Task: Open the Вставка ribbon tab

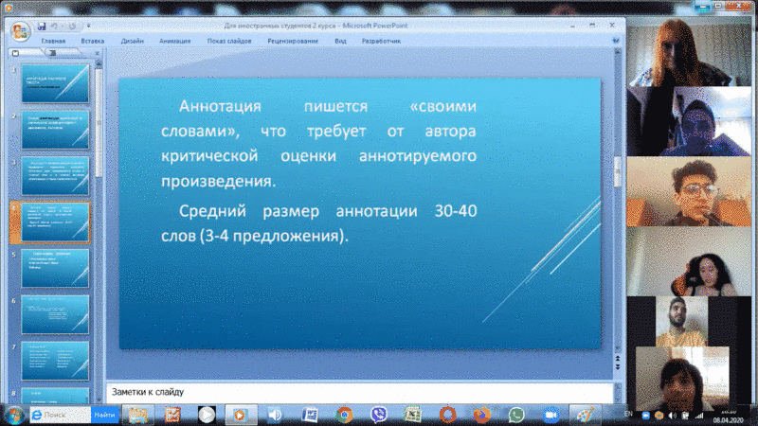Action: click(x=93, y=42)
